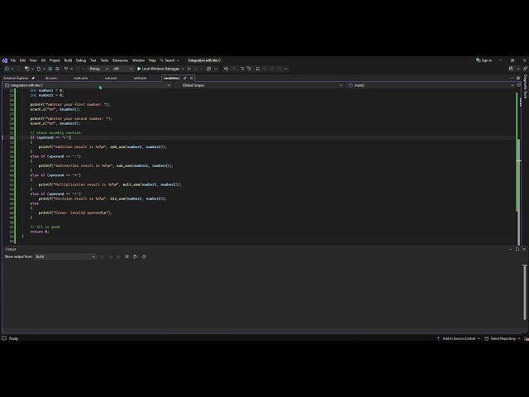Click the Open File toolbar icon
The width and height of the screenshot is (529, 397).
point(39,69)
